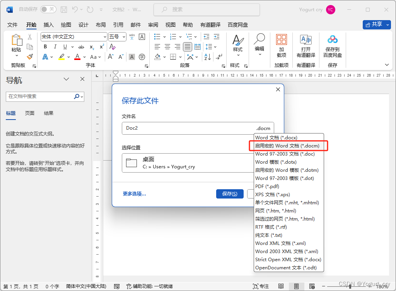Increase paragraph indent
396x291 pixels.
tap(217, 37)
